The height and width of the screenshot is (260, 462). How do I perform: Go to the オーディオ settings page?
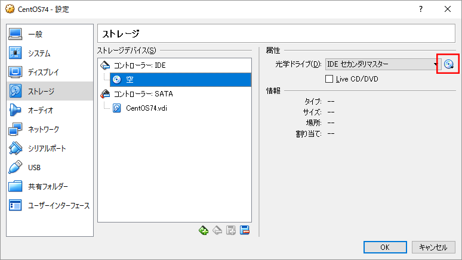(50, 110)
